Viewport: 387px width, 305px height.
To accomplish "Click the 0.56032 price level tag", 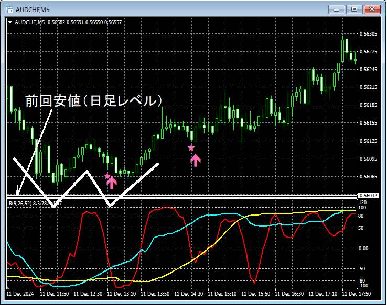I will 368,196.
